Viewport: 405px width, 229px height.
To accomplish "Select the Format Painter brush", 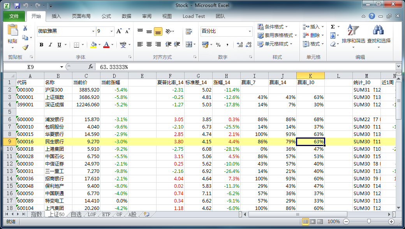I will tap(25, 47).
